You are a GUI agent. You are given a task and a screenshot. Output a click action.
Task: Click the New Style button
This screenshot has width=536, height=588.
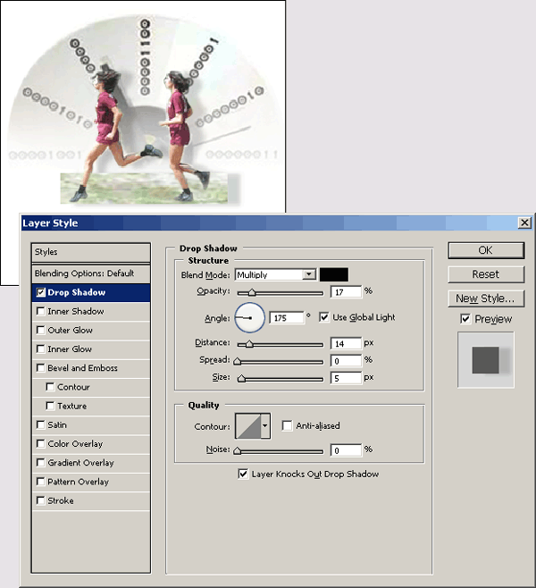pos(485,298)
